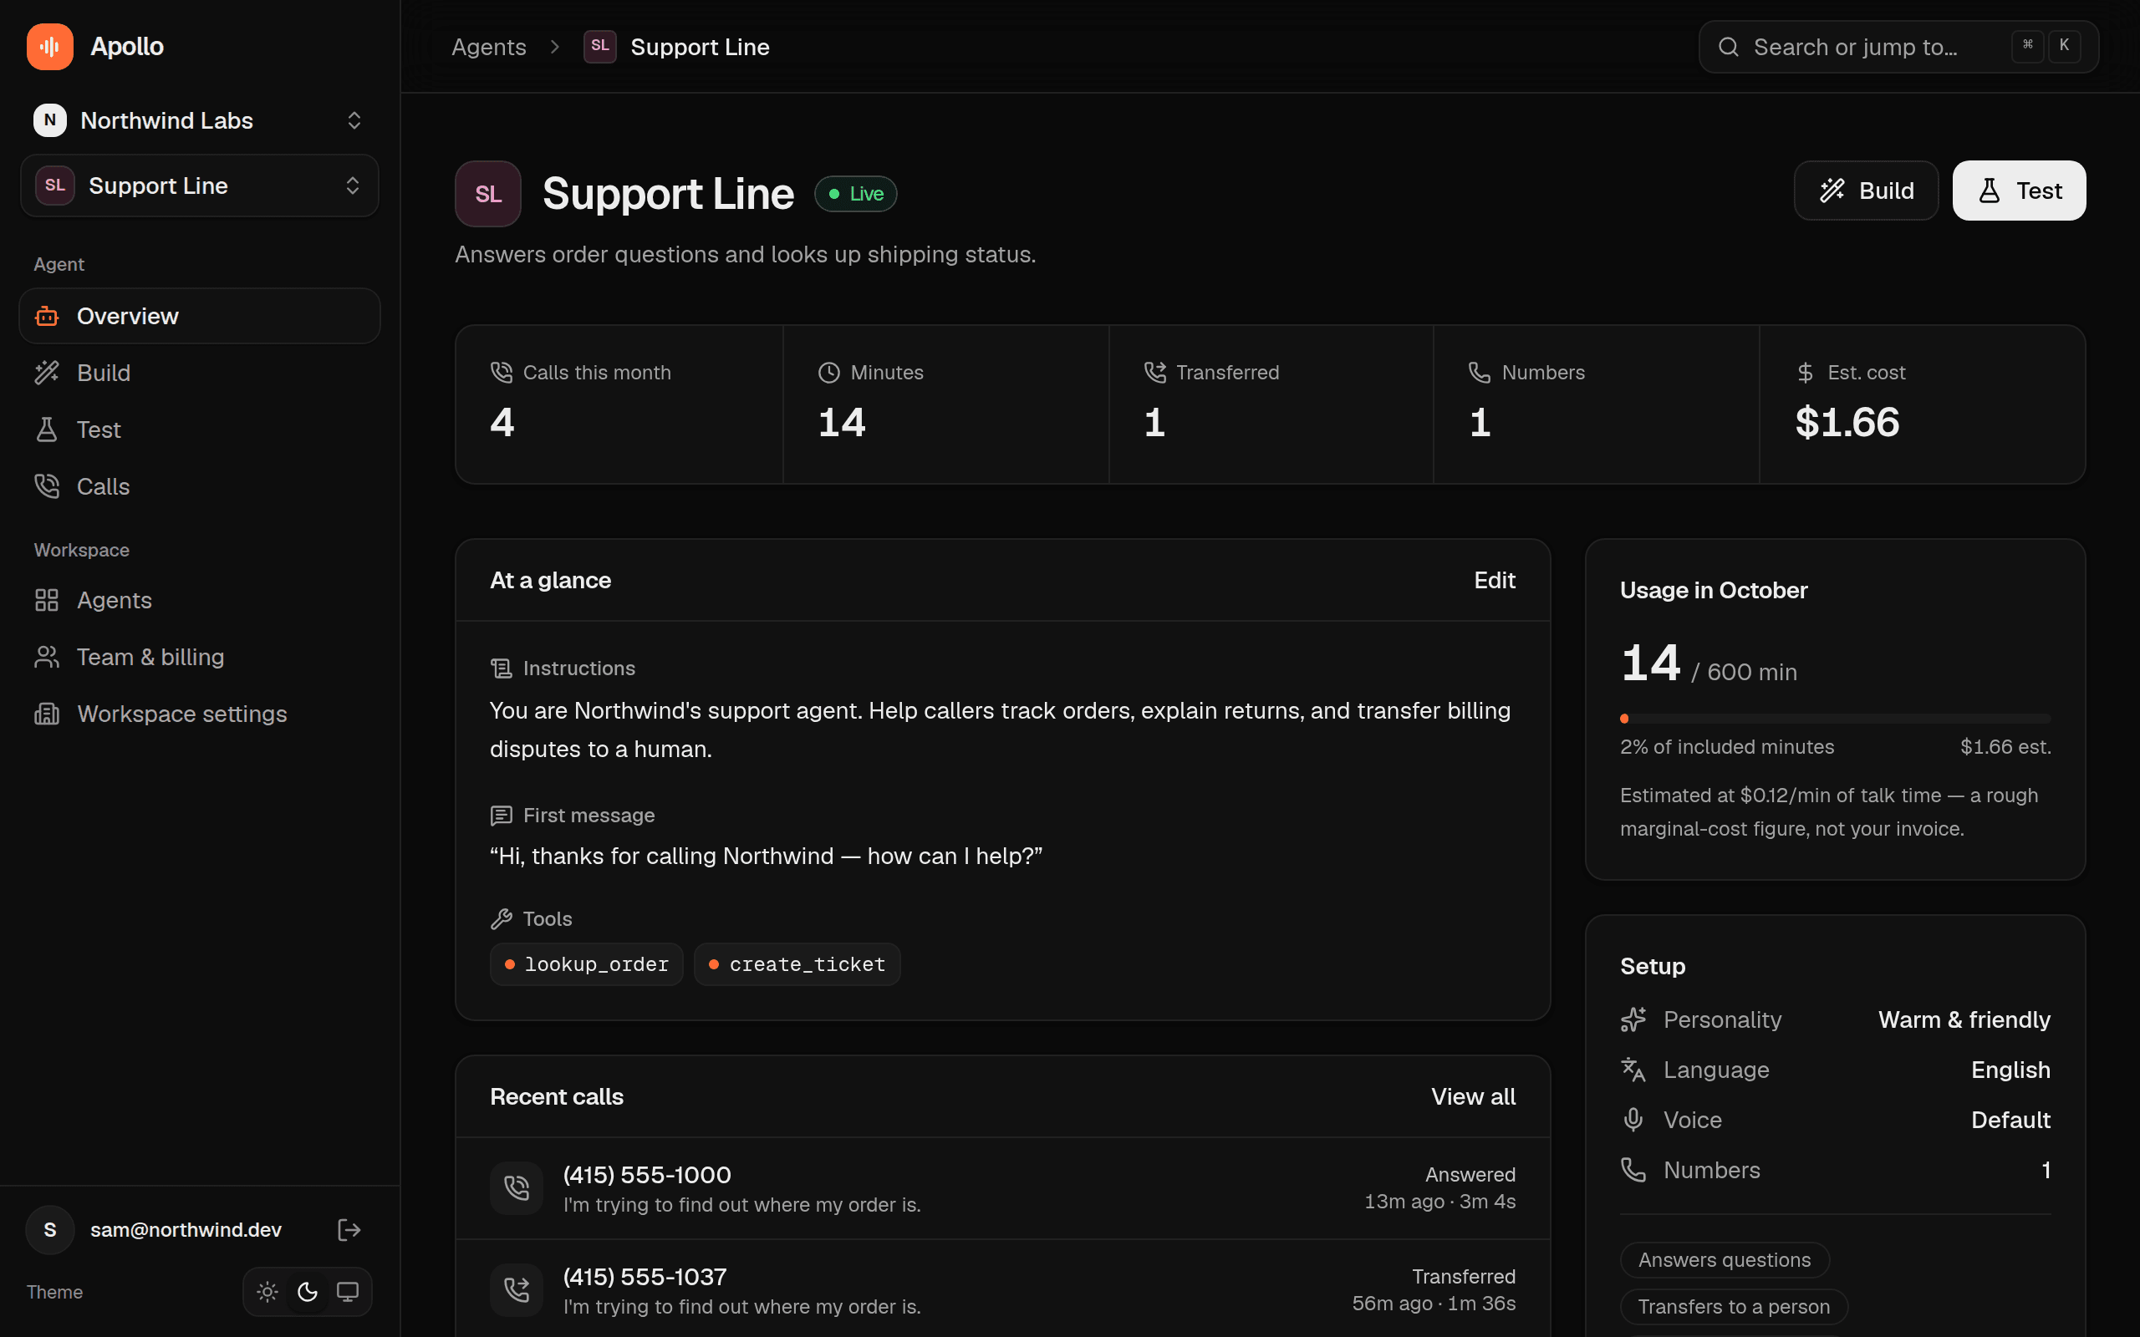This screenshot has width=2140, height=1337.
Task: Click the Agents breadcrumb link
Action: (488, 47)
